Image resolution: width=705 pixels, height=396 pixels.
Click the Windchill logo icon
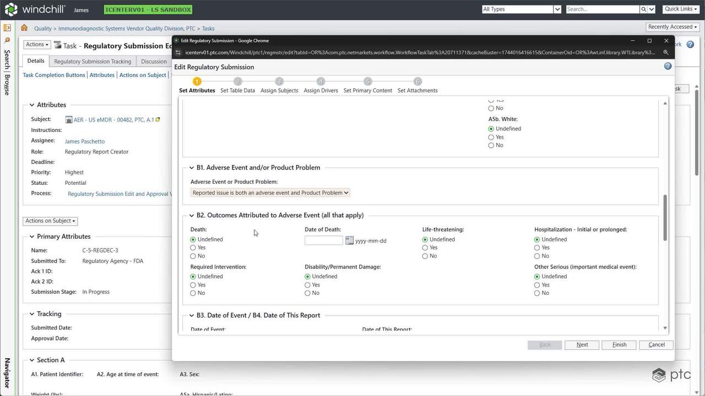point(11,9)
